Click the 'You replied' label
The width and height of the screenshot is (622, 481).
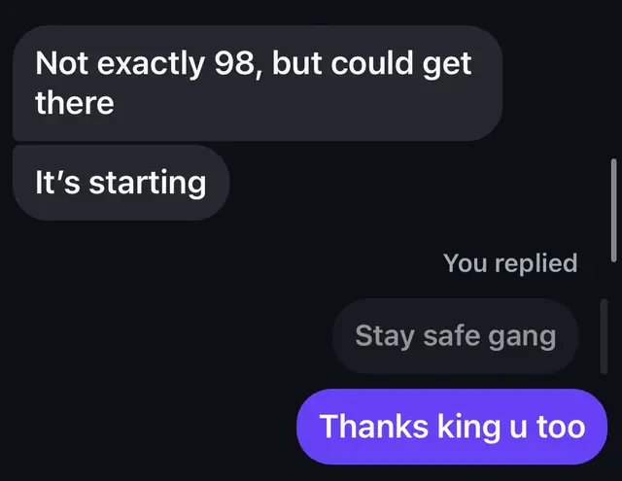(x=510, y=263)
